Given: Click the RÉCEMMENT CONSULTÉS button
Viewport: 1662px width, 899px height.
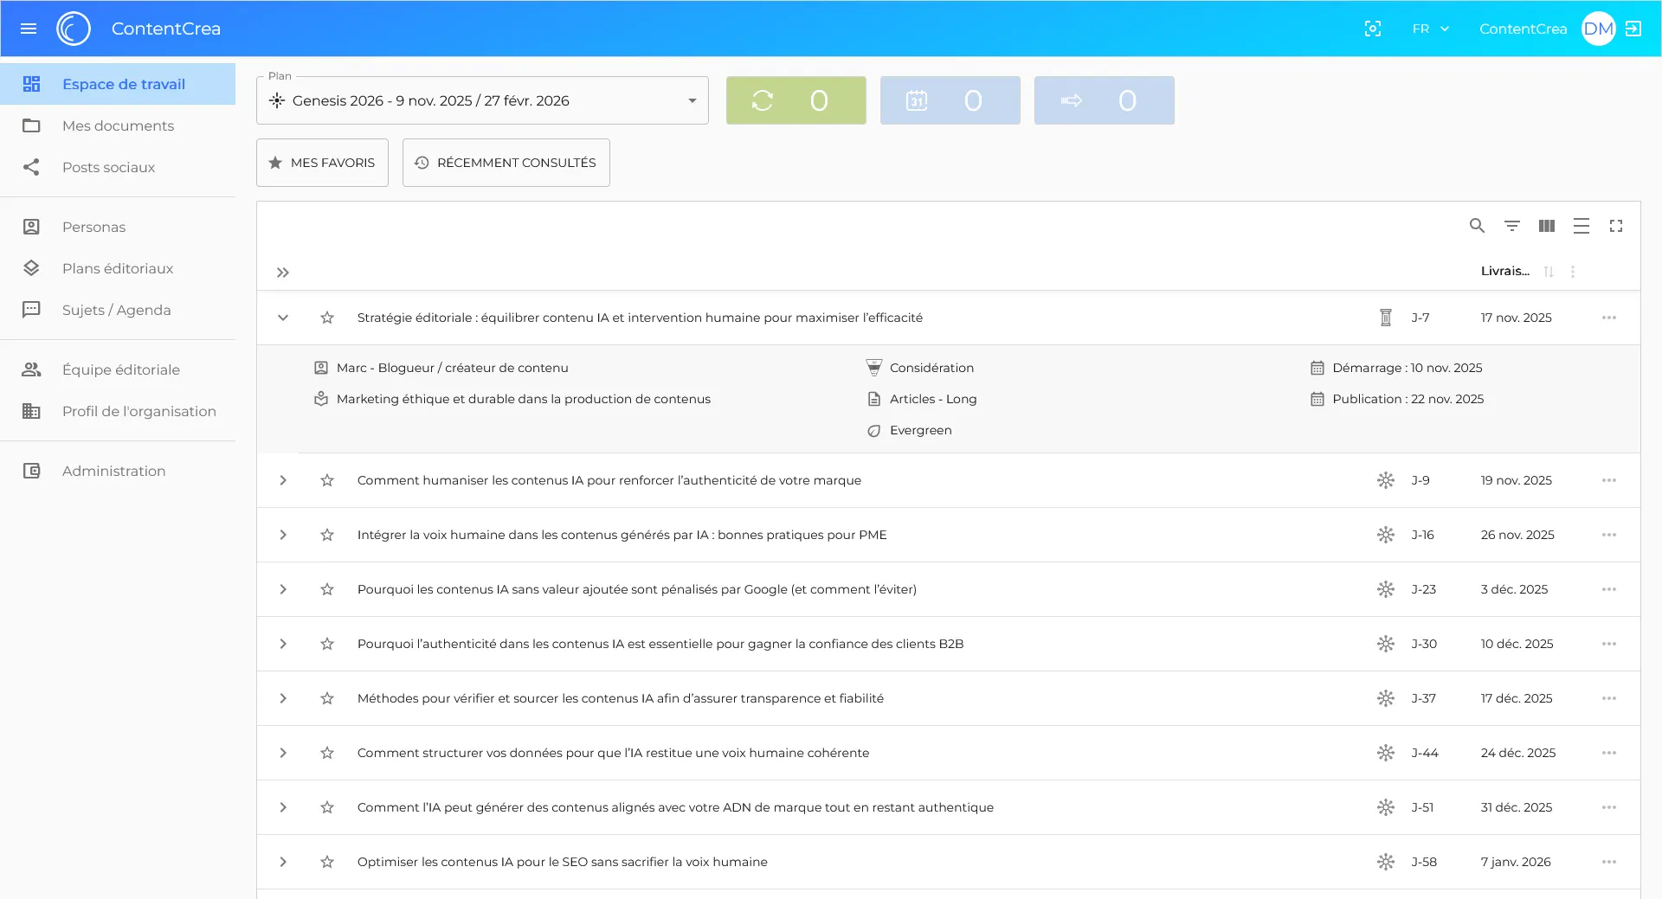Looking at the screenshot, I should click(x=506, y=163).
